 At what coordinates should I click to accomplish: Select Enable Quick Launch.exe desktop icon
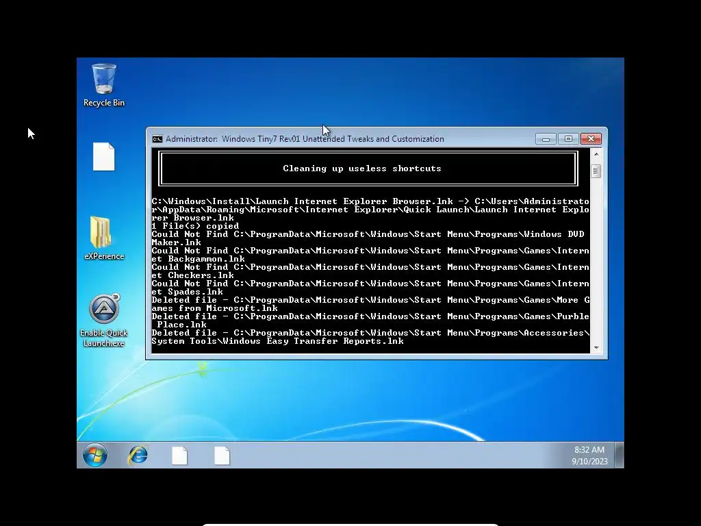[x=104, y=321]
